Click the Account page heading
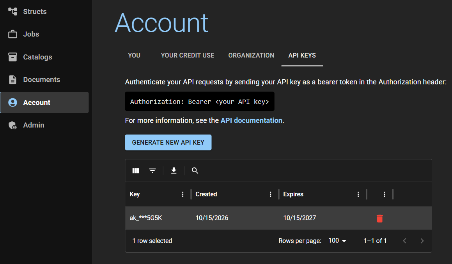Viewport: 452px width, 264px height. point(161,23)
